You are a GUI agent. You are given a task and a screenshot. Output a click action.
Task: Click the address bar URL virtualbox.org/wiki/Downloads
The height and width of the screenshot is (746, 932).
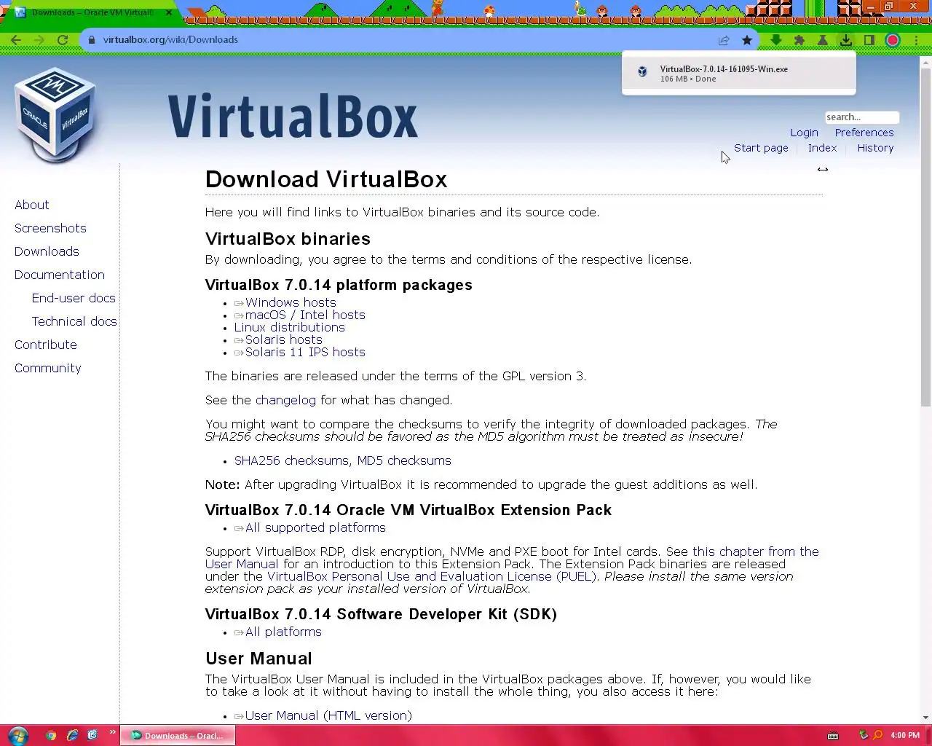coord(170,40)
